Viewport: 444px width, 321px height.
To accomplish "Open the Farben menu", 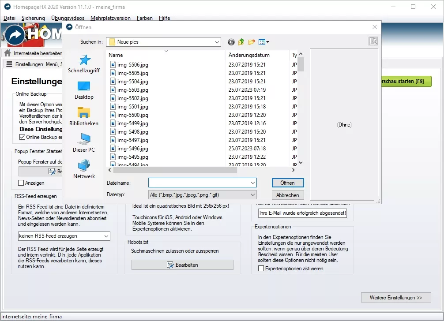I will tap(145, 18).
